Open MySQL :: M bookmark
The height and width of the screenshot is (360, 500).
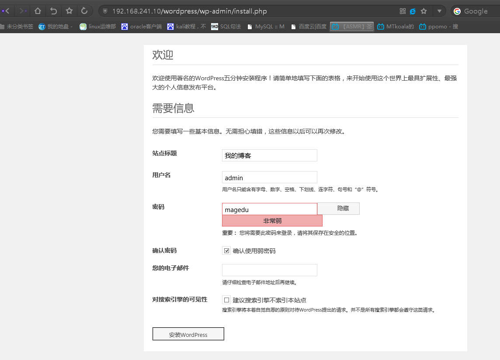pos(266,27)
